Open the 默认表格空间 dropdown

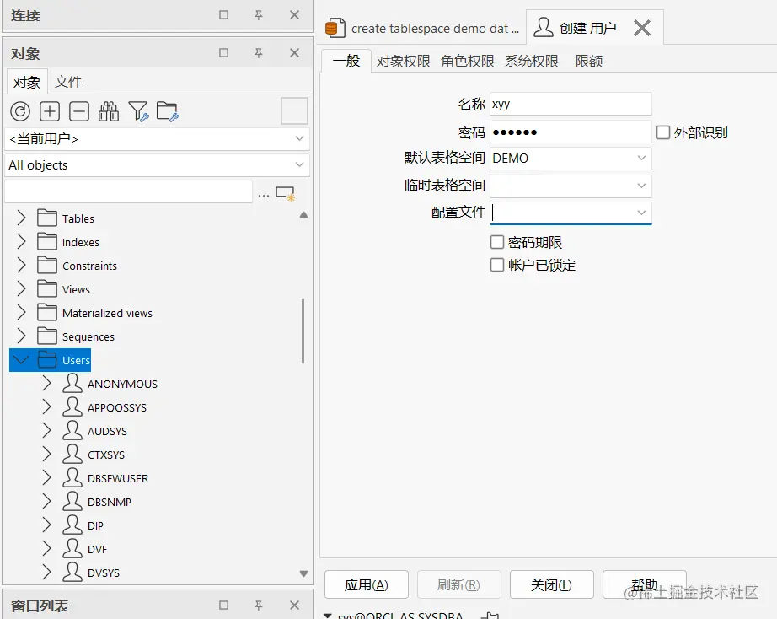coord(641,159)
